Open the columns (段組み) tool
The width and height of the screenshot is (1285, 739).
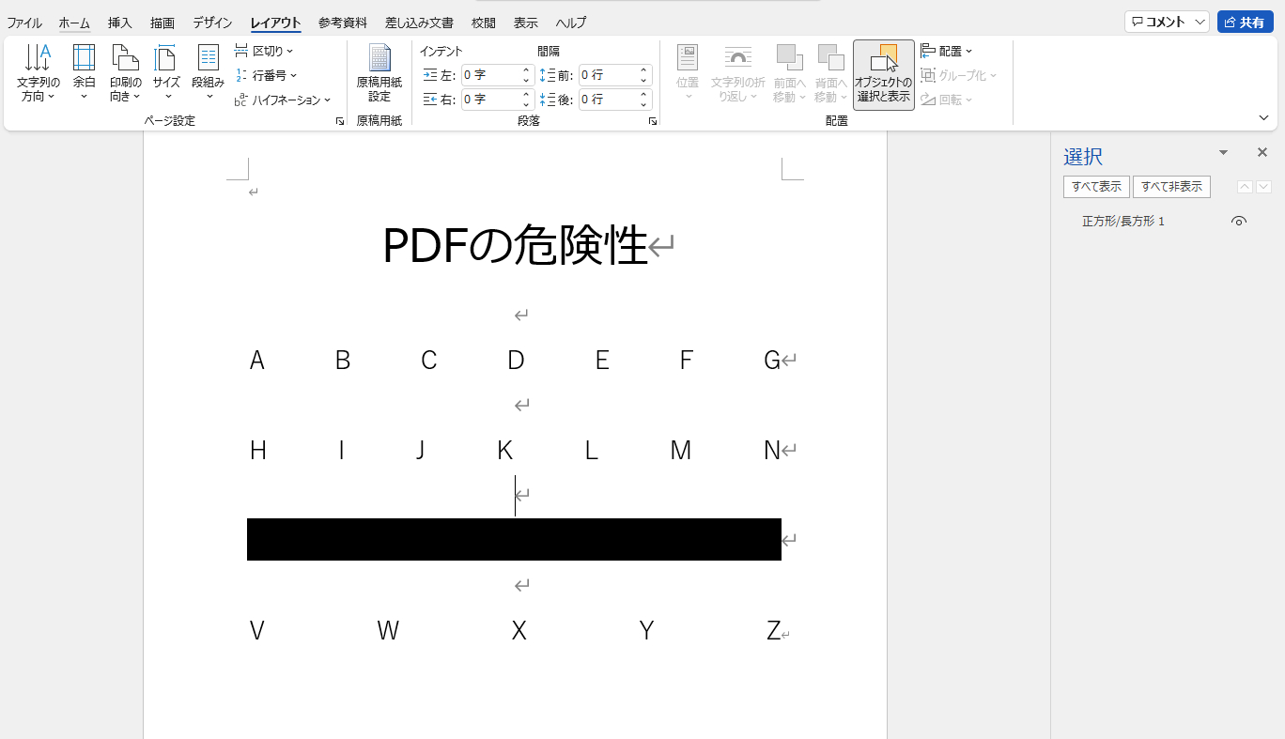click(208, 73)
